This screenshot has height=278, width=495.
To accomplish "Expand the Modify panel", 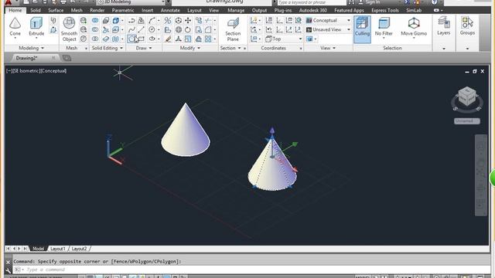I will click(x=190, y=48).
